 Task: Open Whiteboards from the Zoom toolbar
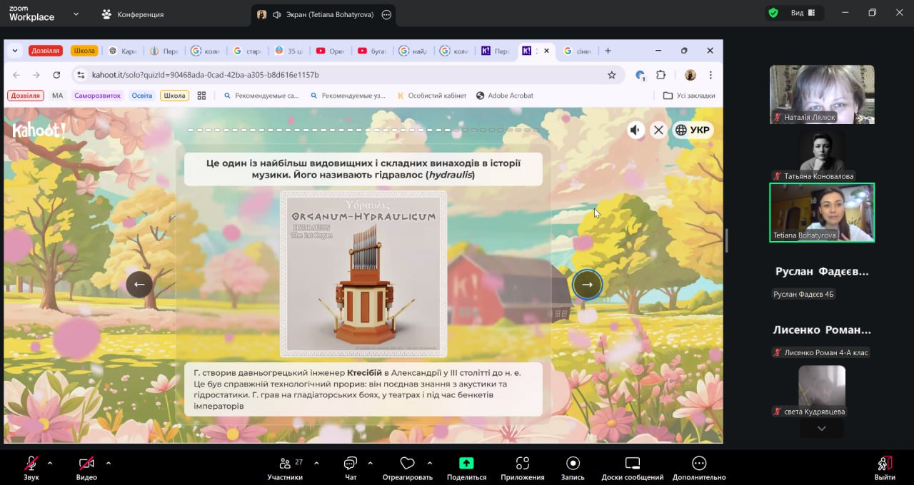[x=632, y=464]
